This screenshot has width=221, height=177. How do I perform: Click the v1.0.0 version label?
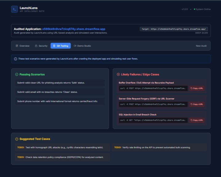pos(185,9)
